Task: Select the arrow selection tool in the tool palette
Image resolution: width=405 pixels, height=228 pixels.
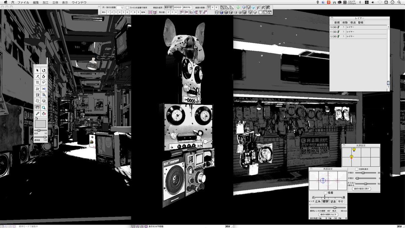Action: pyautogui.click(x=37, y=70)
